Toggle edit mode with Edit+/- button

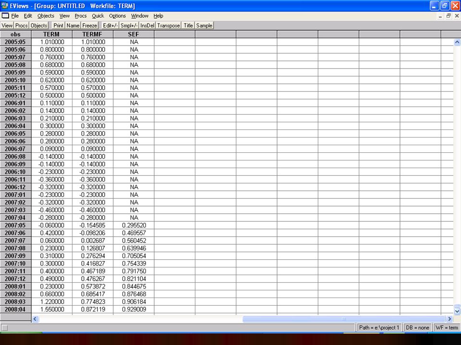[x=110, y=25]
